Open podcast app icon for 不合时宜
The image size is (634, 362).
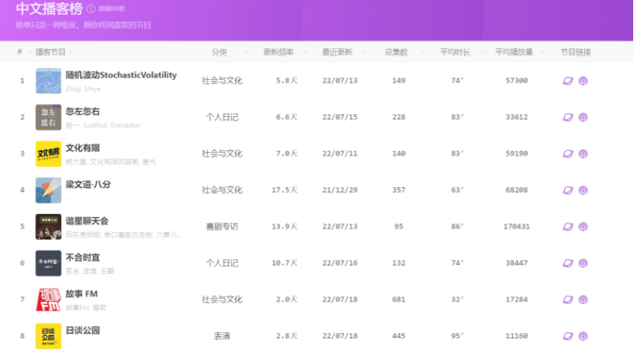583,263
